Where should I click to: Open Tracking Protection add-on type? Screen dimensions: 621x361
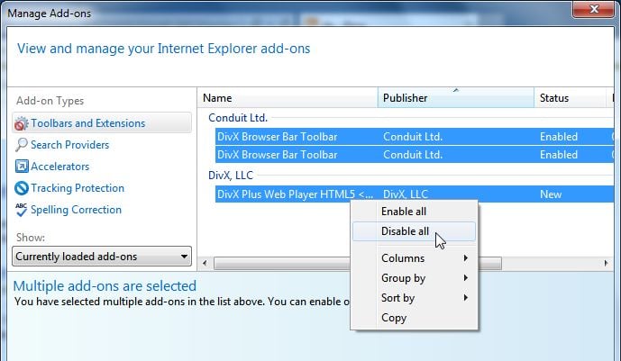[78, 188]
